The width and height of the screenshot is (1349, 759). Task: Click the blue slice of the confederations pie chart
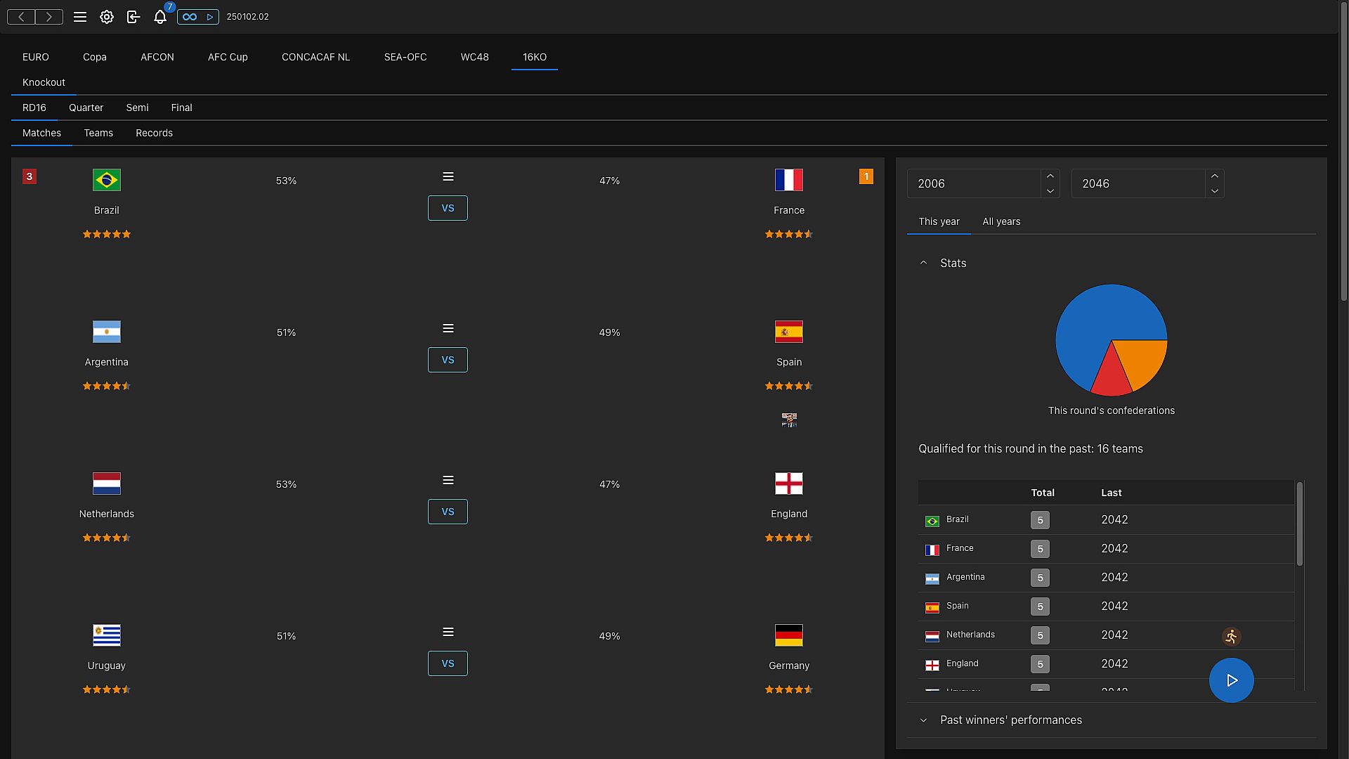pos(1096,316)
